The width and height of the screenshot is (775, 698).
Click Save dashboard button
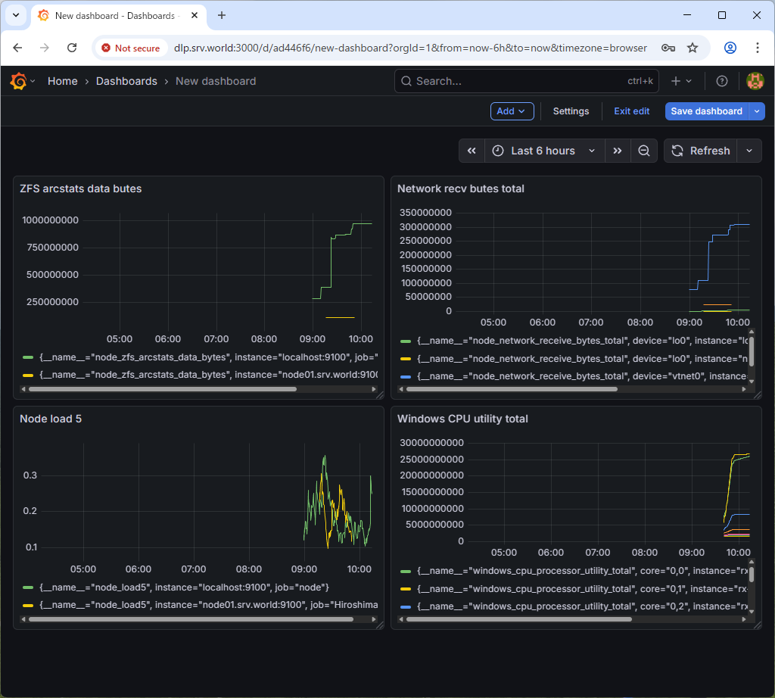pos(706,111)
